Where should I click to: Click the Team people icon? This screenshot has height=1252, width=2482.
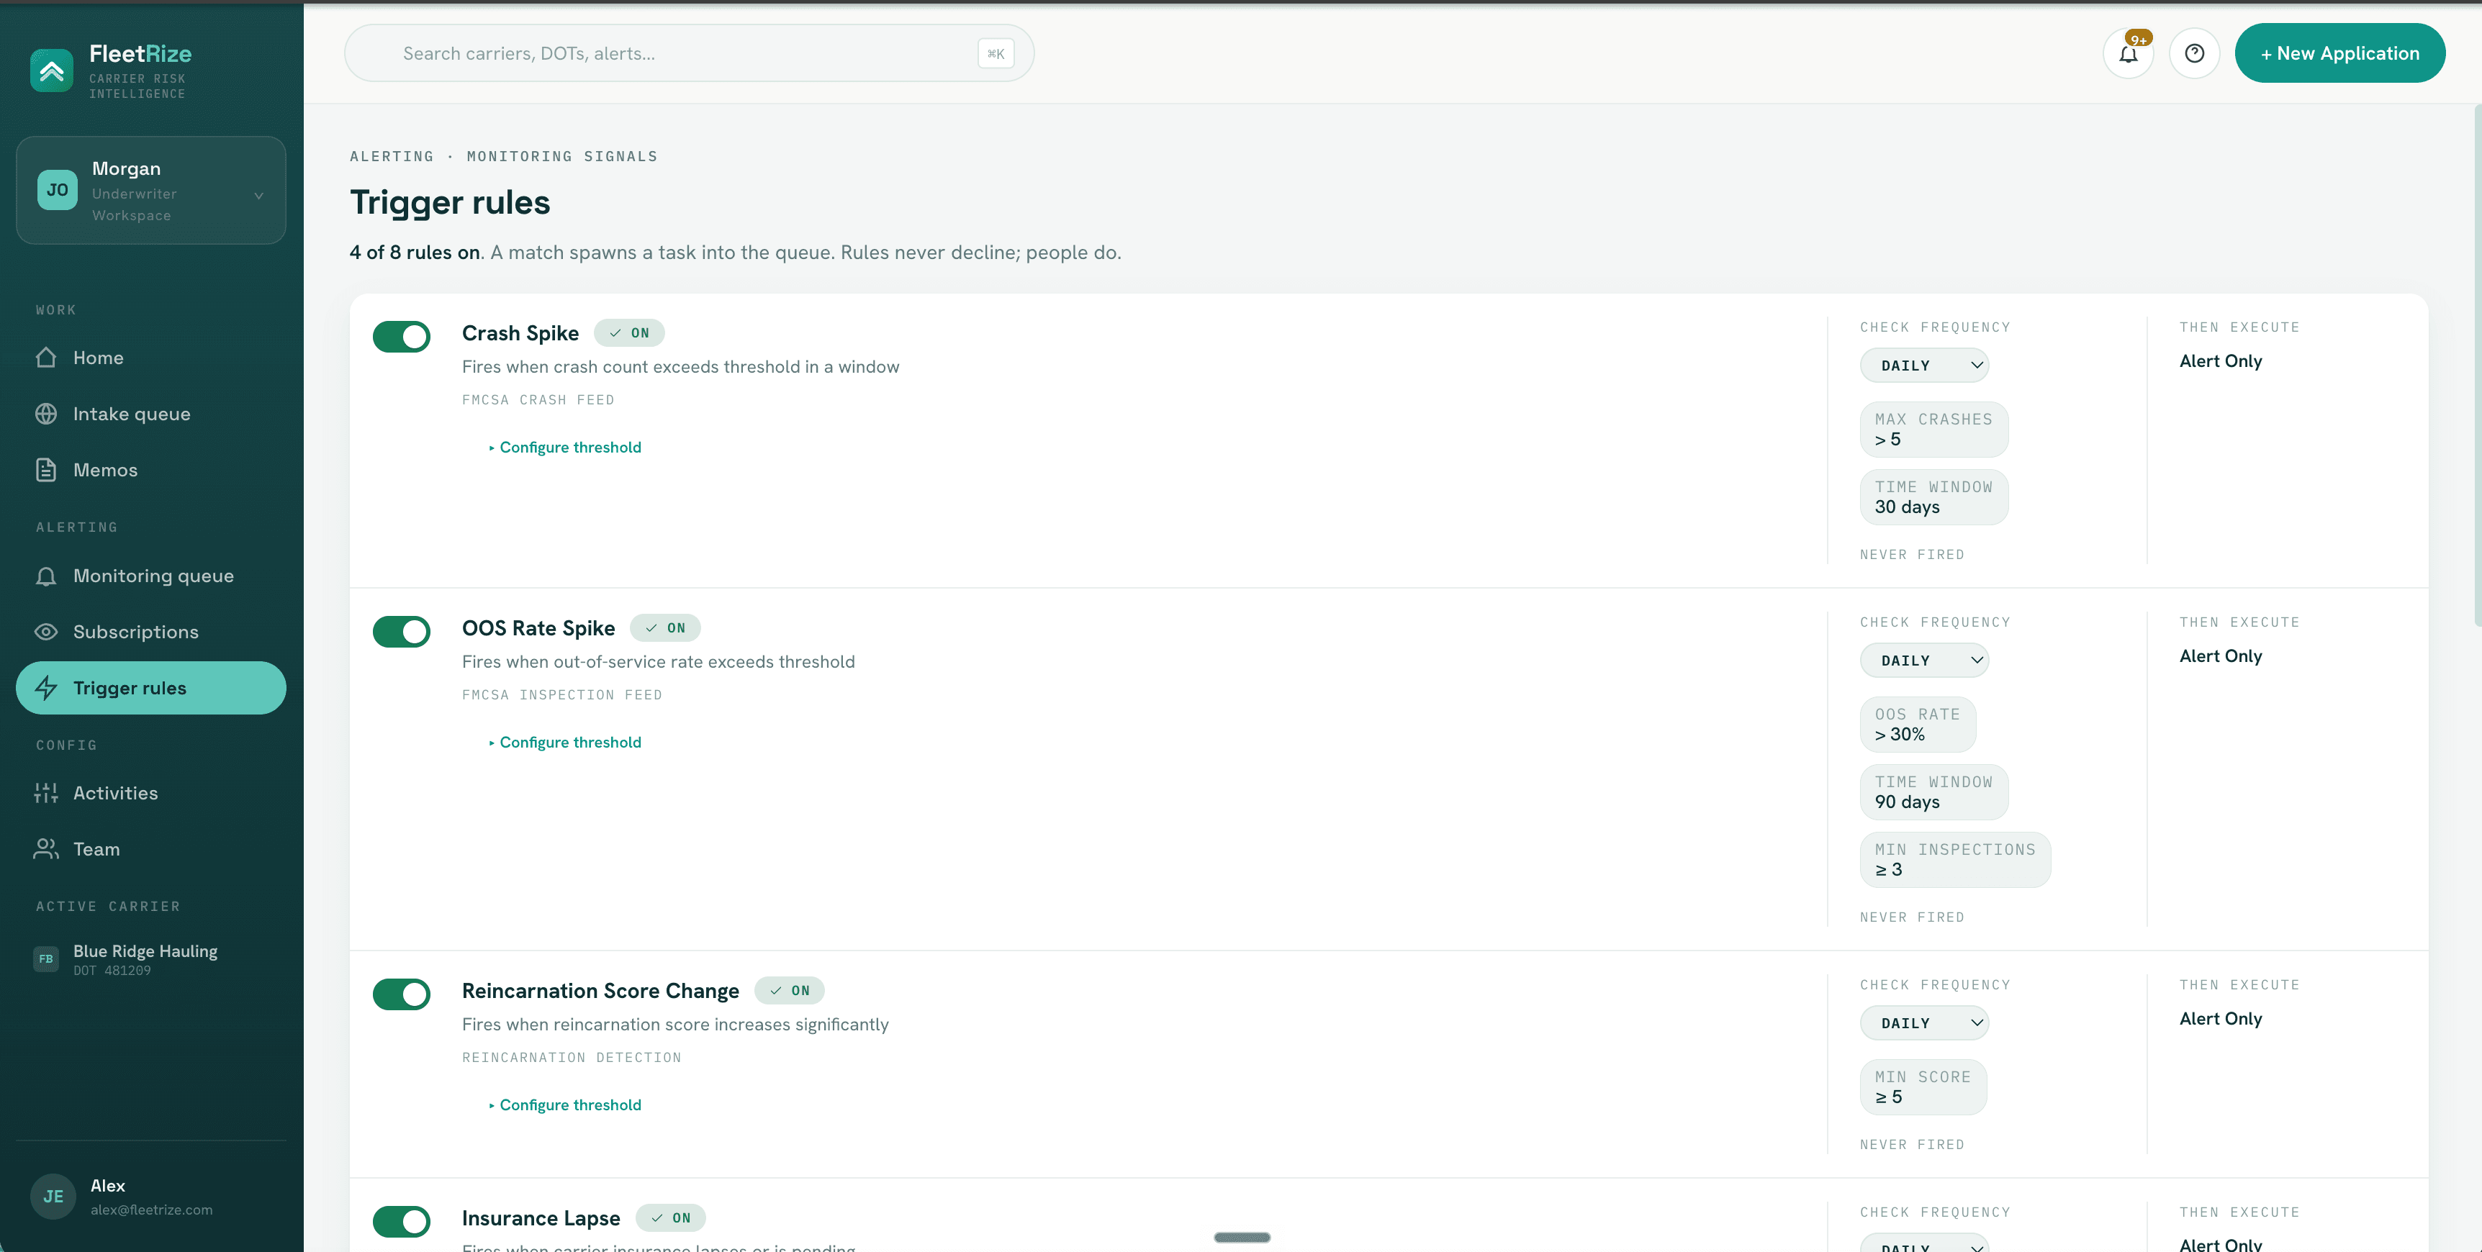(x=46, y=850)
